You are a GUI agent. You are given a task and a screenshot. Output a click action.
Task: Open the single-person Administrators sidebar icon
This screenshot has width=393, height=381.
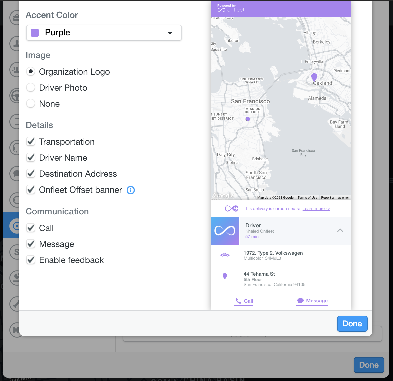15,44
